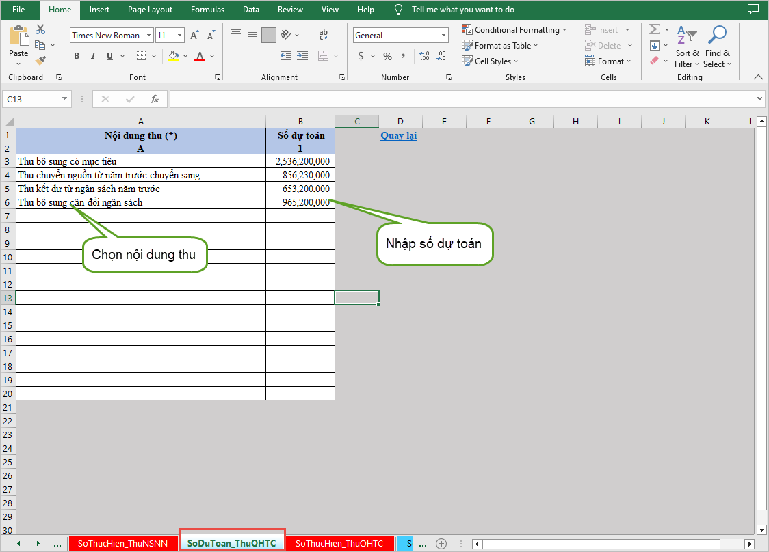The width and height of the screenshot is (769, 552).
Task: Click the Wrap Text icon
Action: point(324,35)
